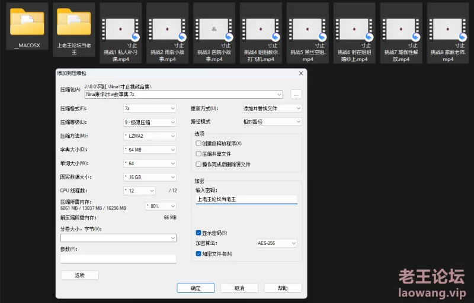Select the 挑战7 瑜伽性解放.mp4 video file
This screenshot has width=474, height=303.
click(401, 33)
